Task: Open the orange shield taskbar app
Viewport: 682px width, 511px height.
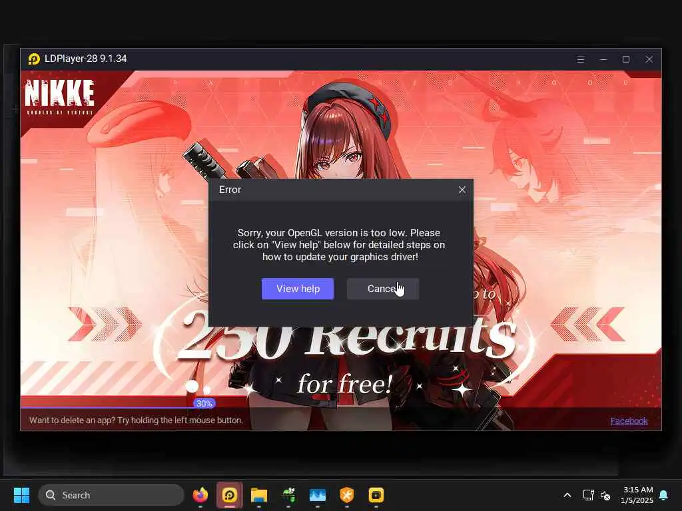Action: 346,495
